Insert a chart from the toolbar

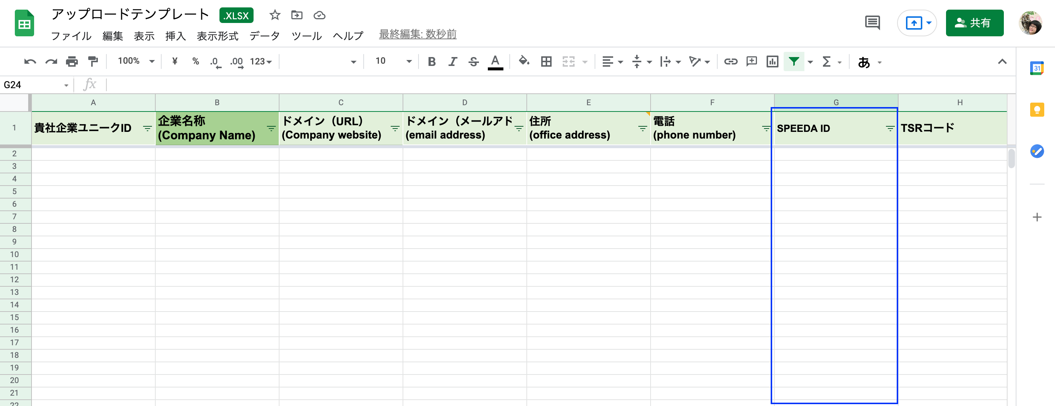pyautogui.click(x=773, y=62)
